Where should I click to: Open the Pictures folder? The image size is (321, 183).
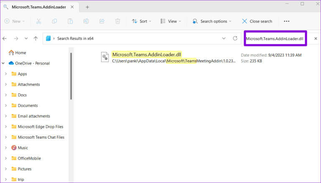tap(21, 169)
